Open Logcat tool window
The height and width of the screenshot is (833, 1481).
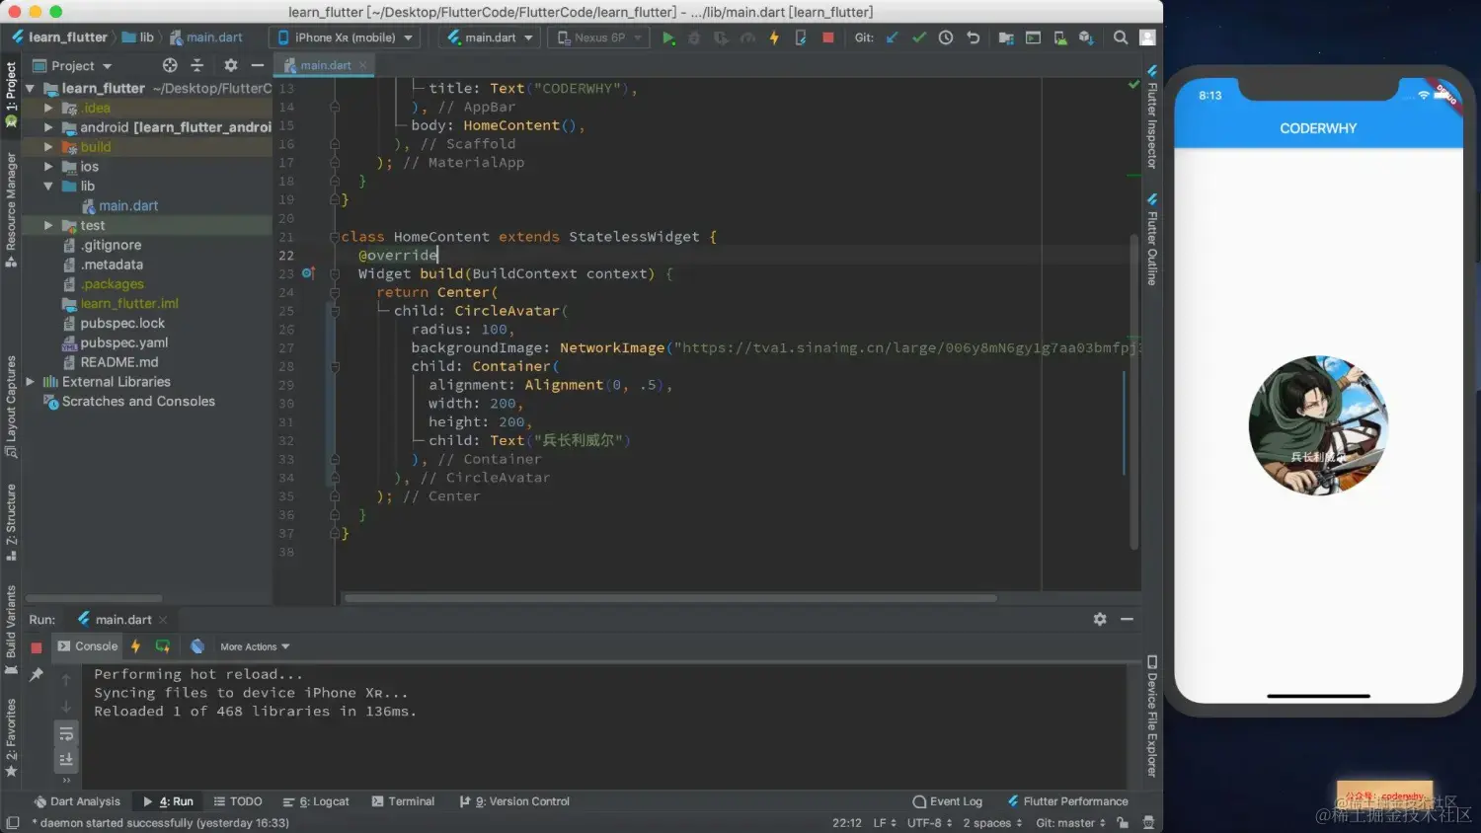tap(316, 801)
